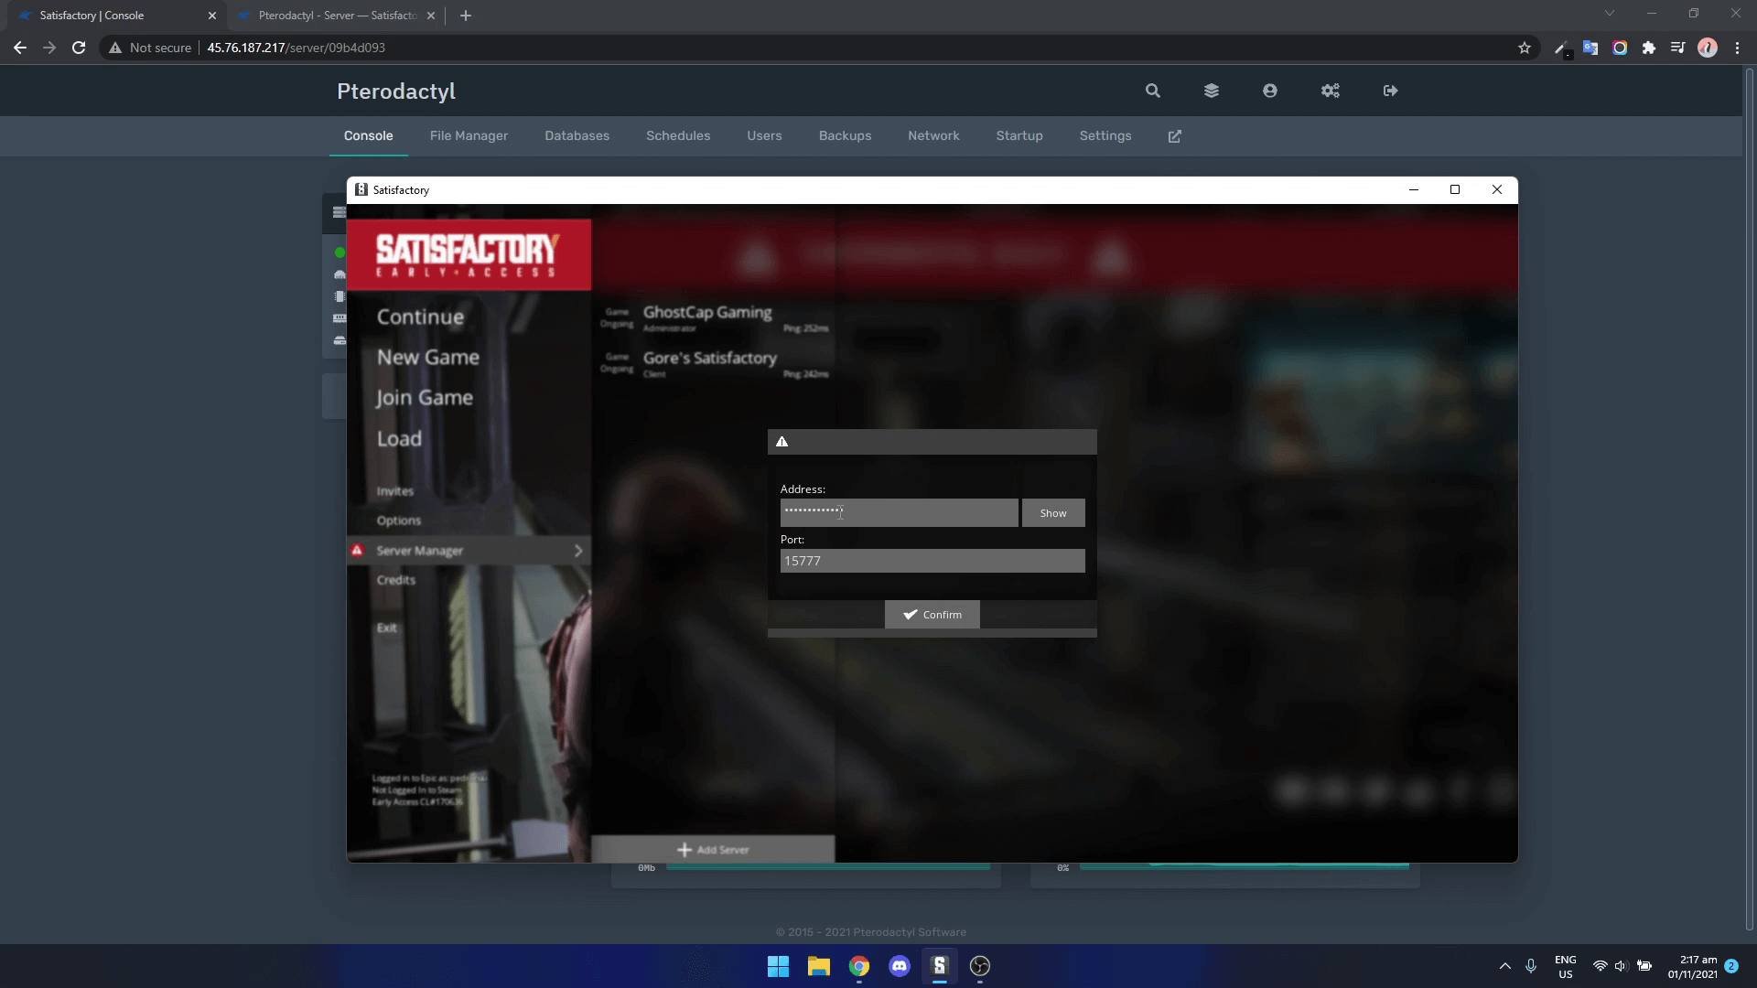Select the GhostCap Gaming server entry
Image resolution: width=1757 pixels, height=988 pixels.
point(714,317)
